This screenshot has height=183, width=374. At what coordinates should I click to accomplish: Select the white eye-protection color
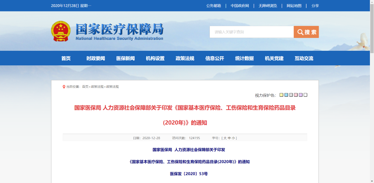(x=305, y=95)
